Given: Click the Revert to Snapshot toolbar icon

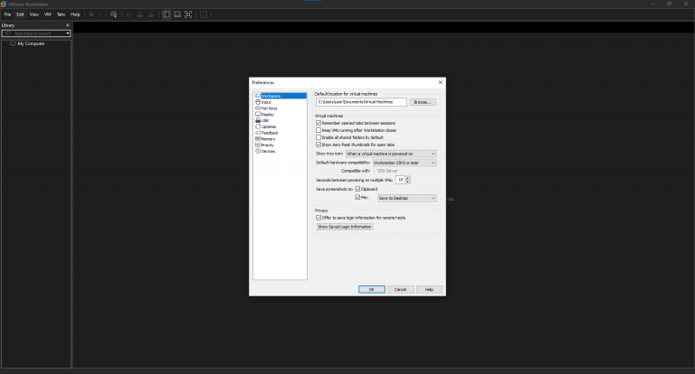Looking at the screenshot, I should (140, 14).
